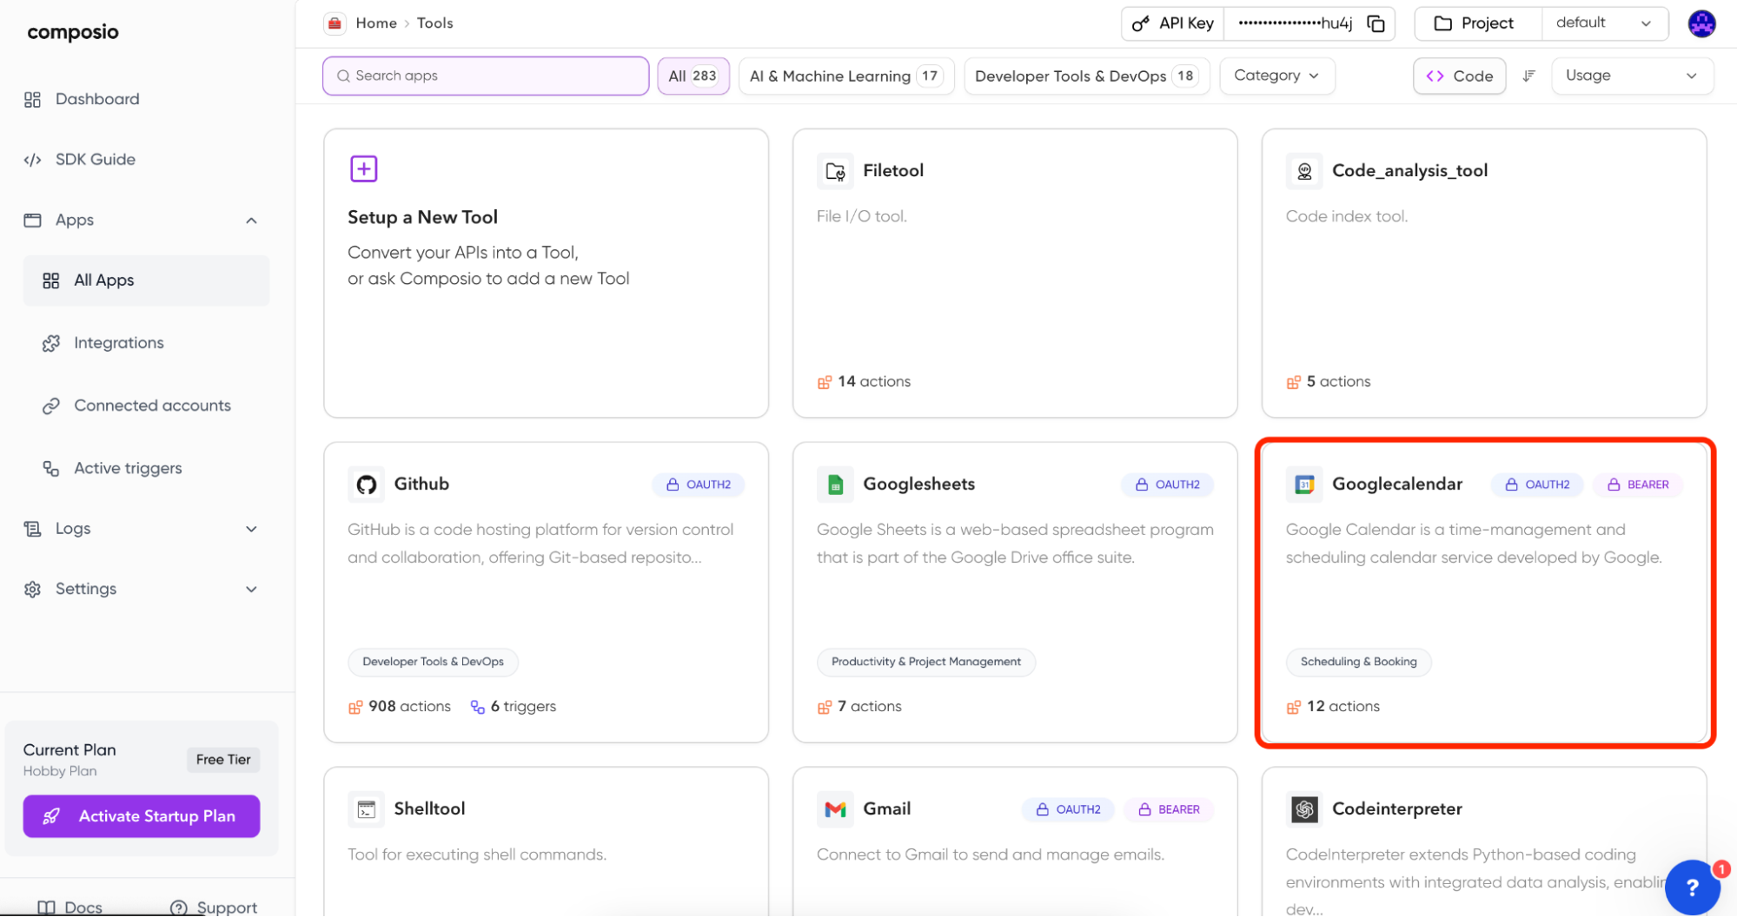This screenshot has height=917, width=1737.
Task: Select the All 283 filter tab
Action: coord(693,76)
